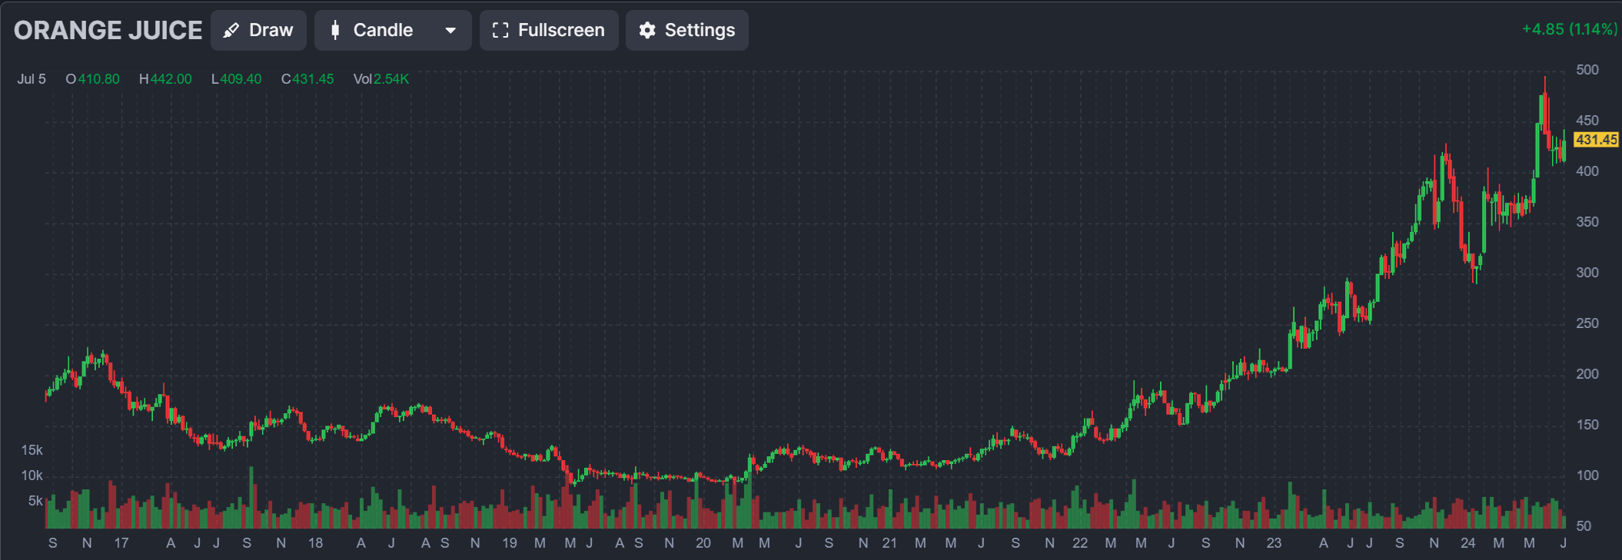Open chart Settings

point(686,31)
